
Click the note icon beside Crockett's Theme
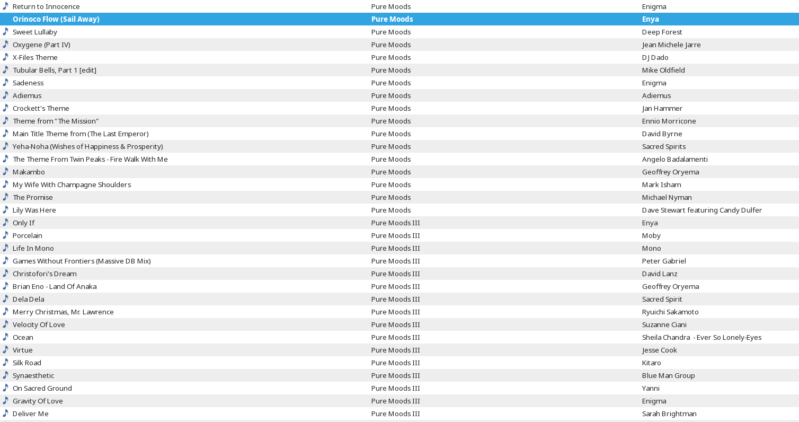6,108
